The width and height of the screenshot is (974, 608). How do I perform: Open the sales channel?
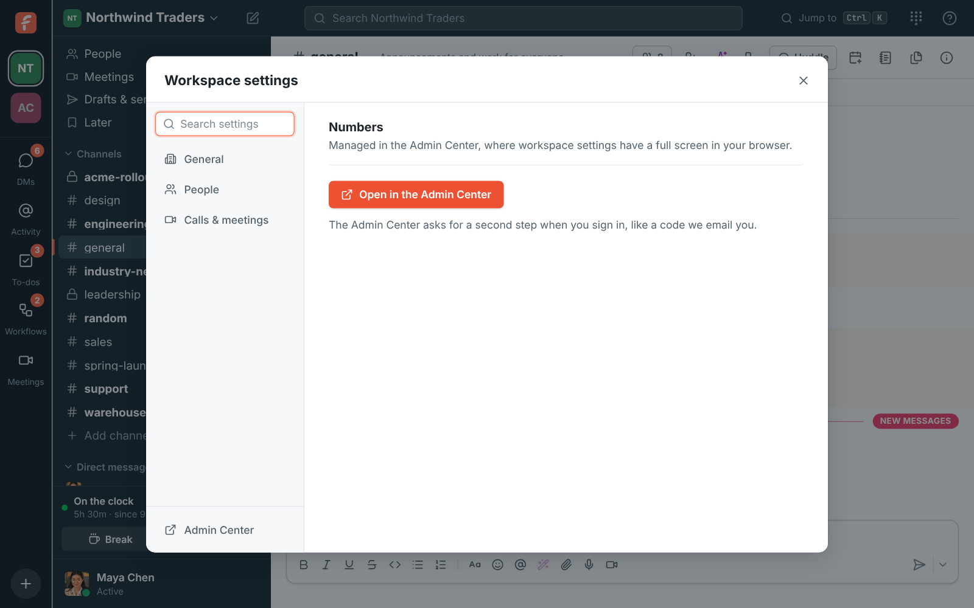pos(102,342)
